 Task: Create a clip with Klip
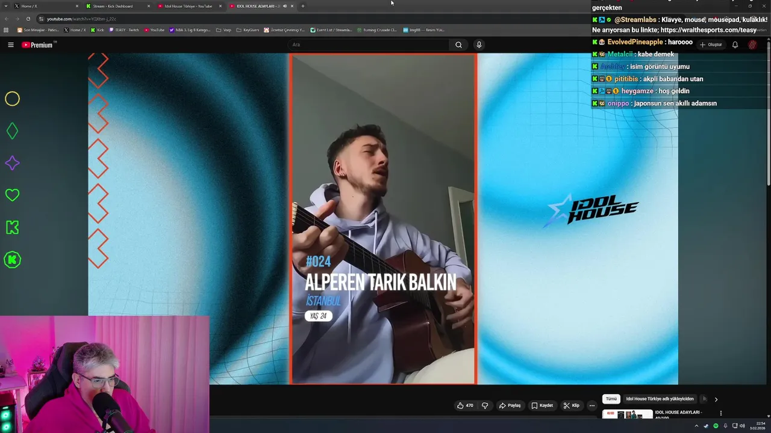pyautogui.click(x=571, y=405)
